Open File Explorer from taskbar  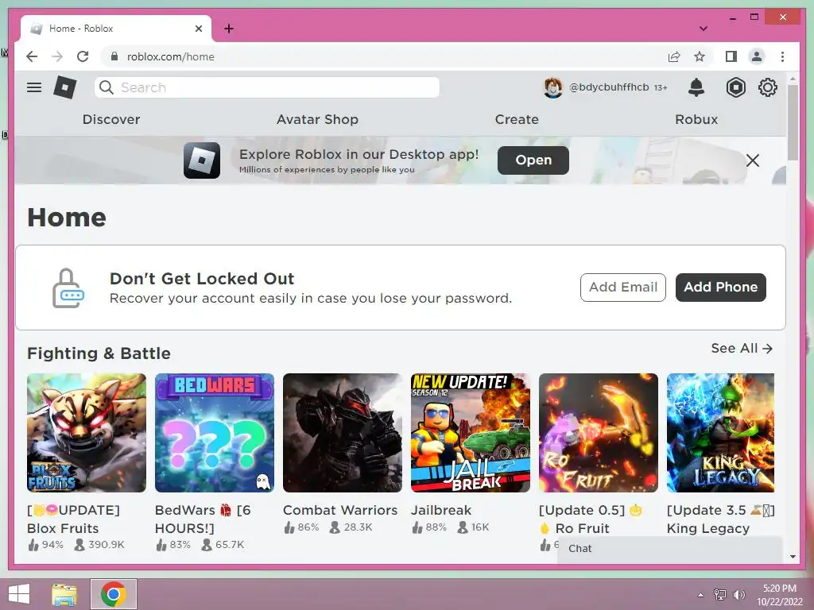(x=64, y=594)
